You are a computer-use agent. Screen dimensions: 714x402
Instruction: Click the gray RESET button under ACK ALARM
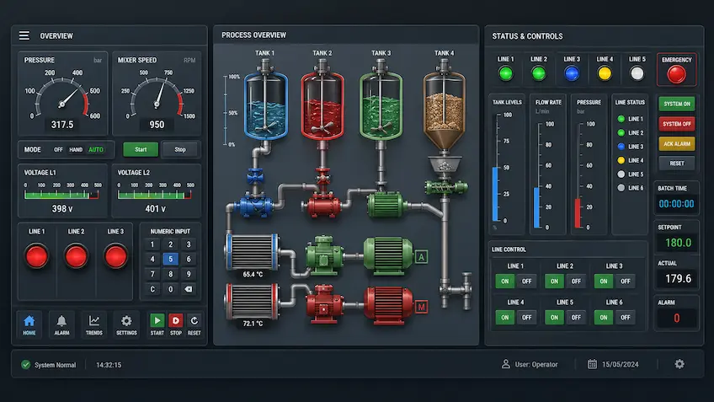tap(677, 163)
